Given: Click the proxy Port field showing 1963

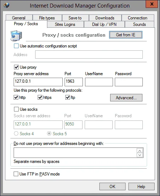Looking at the screenshot, I should (74, 82).
